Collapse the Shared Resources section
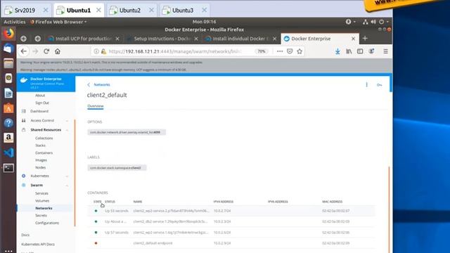 click(45, 130)
